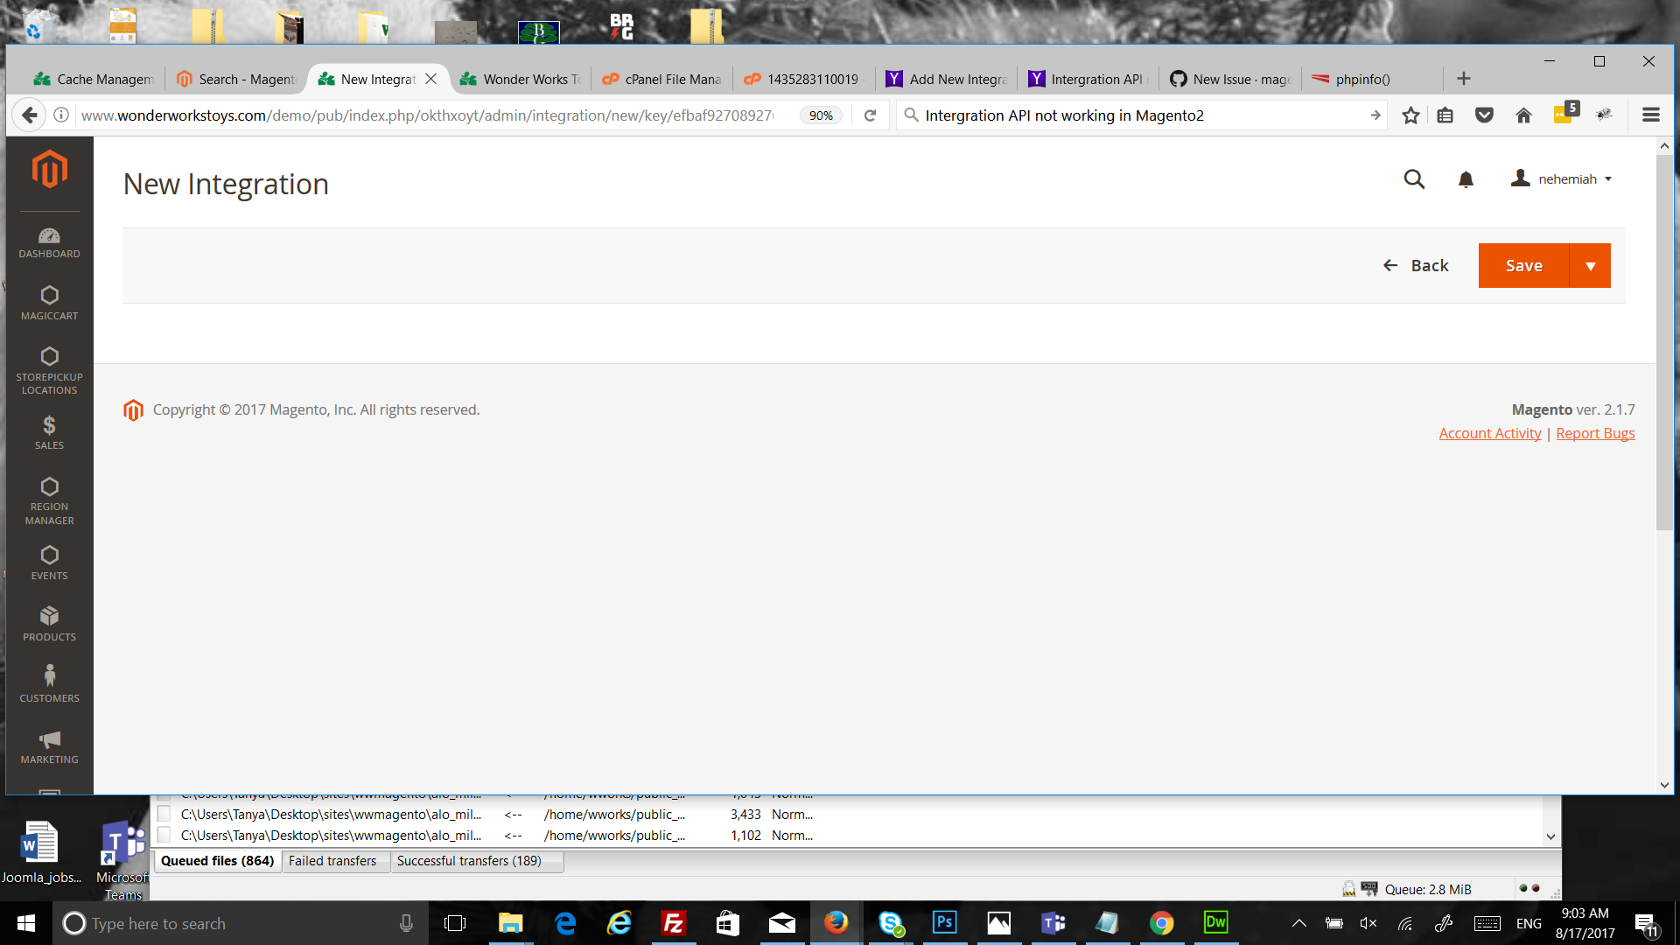Open the nehemiah account dropdown
The height and width of the screenshot is (945, 1680).
pyautogui.click(x=1564, y=178)
